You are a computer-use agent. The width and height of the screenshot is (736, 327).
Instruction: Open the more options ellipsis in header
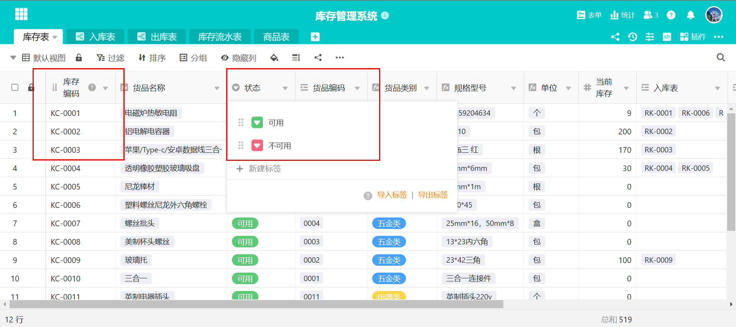coord(719,37)
